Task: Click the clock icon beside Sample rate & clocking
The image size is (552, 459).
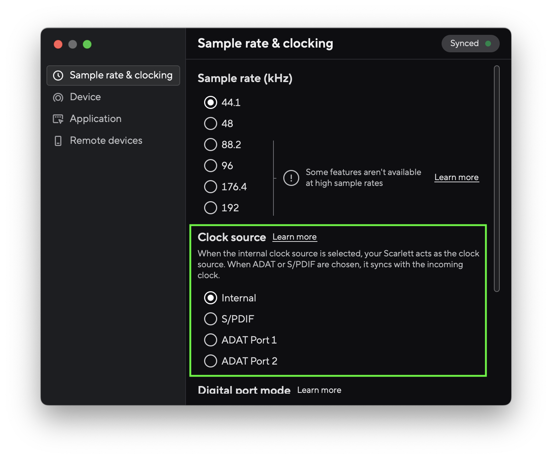Action: [58, 75]
